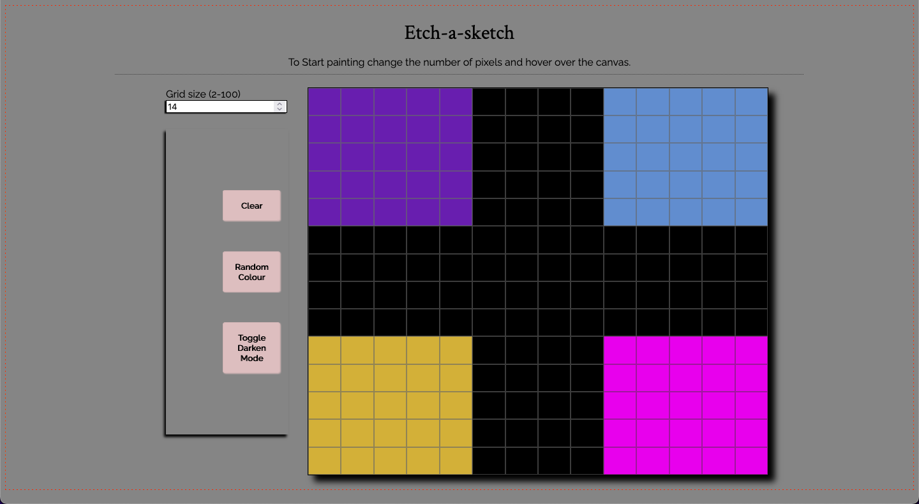Focus the Grid size number input
The height and width of the screenshot is (504, 919).
pyautogui.click(x=220, y=107)
